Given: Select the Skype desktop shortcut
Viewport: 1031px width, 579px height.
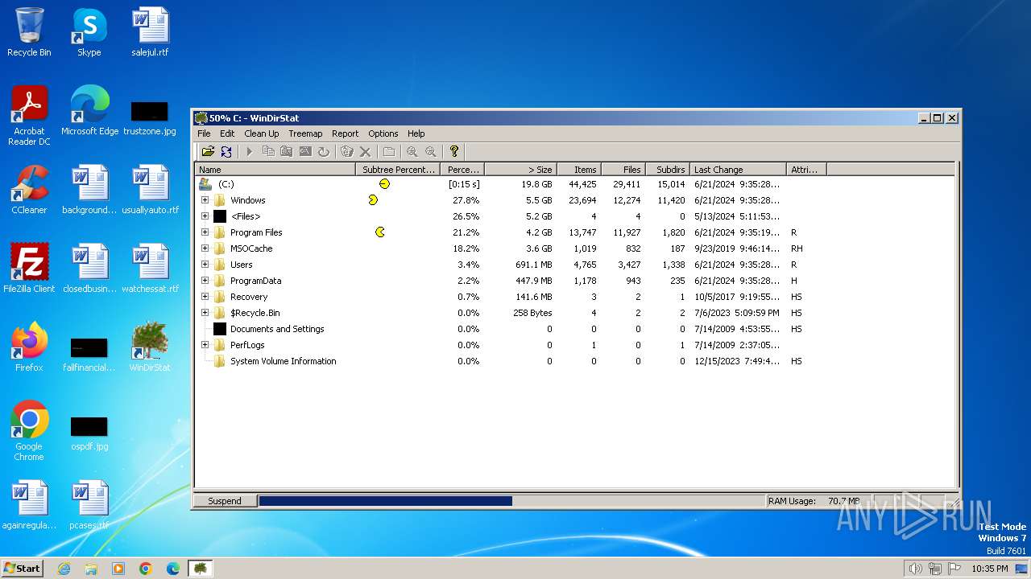Looking at the screenshot, I should click(89, 32).
